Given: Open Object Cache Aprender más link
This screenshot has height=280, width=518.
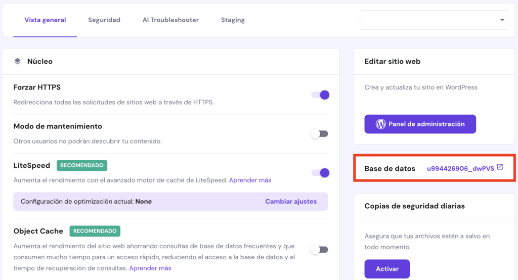Looking at the screenshot, I should [150, 268].
